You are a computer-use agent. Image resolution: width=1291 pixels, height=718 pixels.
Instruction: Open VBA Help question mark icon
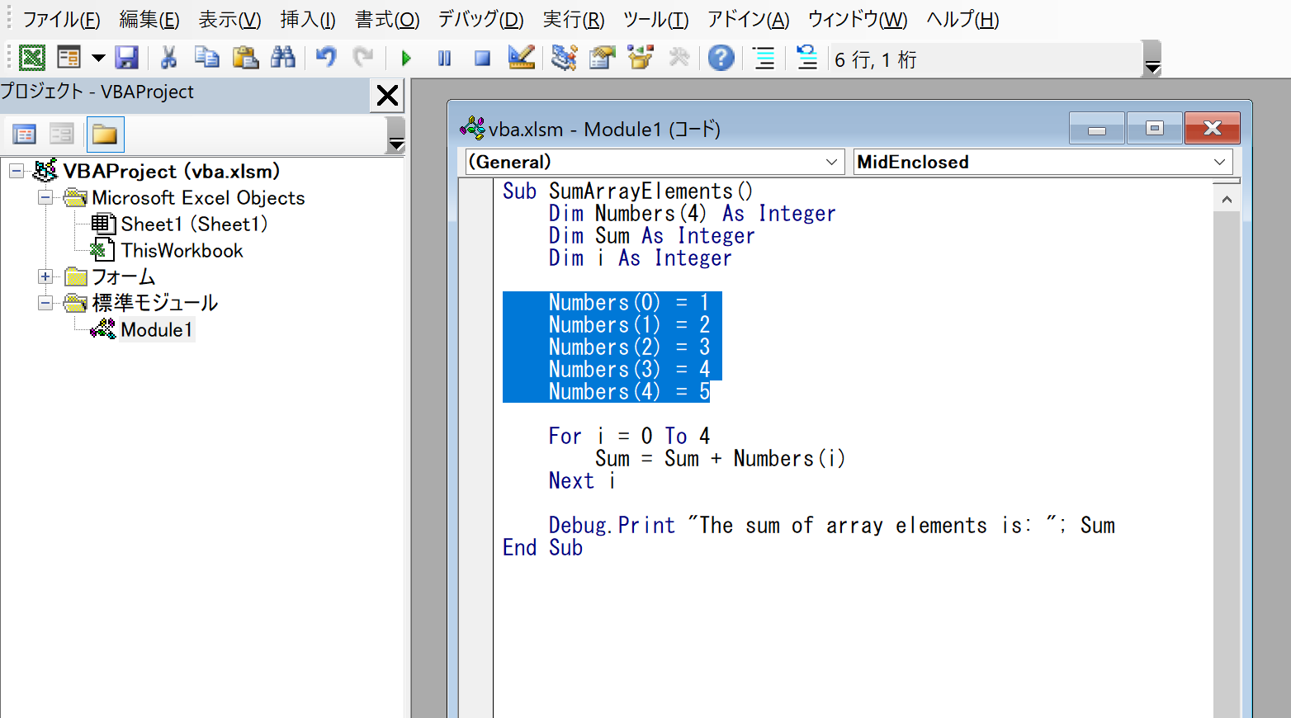pos(721,58)
